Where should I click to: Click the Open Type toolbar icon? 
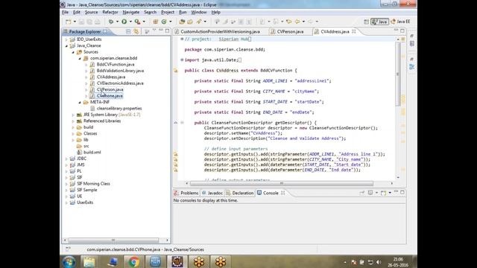[182, 22]
